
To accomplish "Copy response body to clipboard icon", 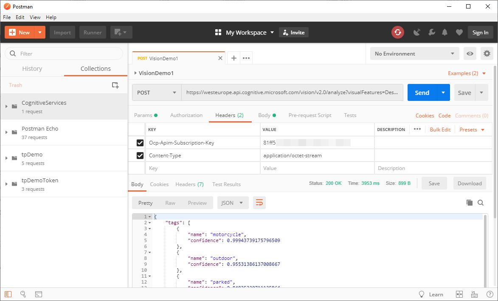I will click(x=469, y=203).
